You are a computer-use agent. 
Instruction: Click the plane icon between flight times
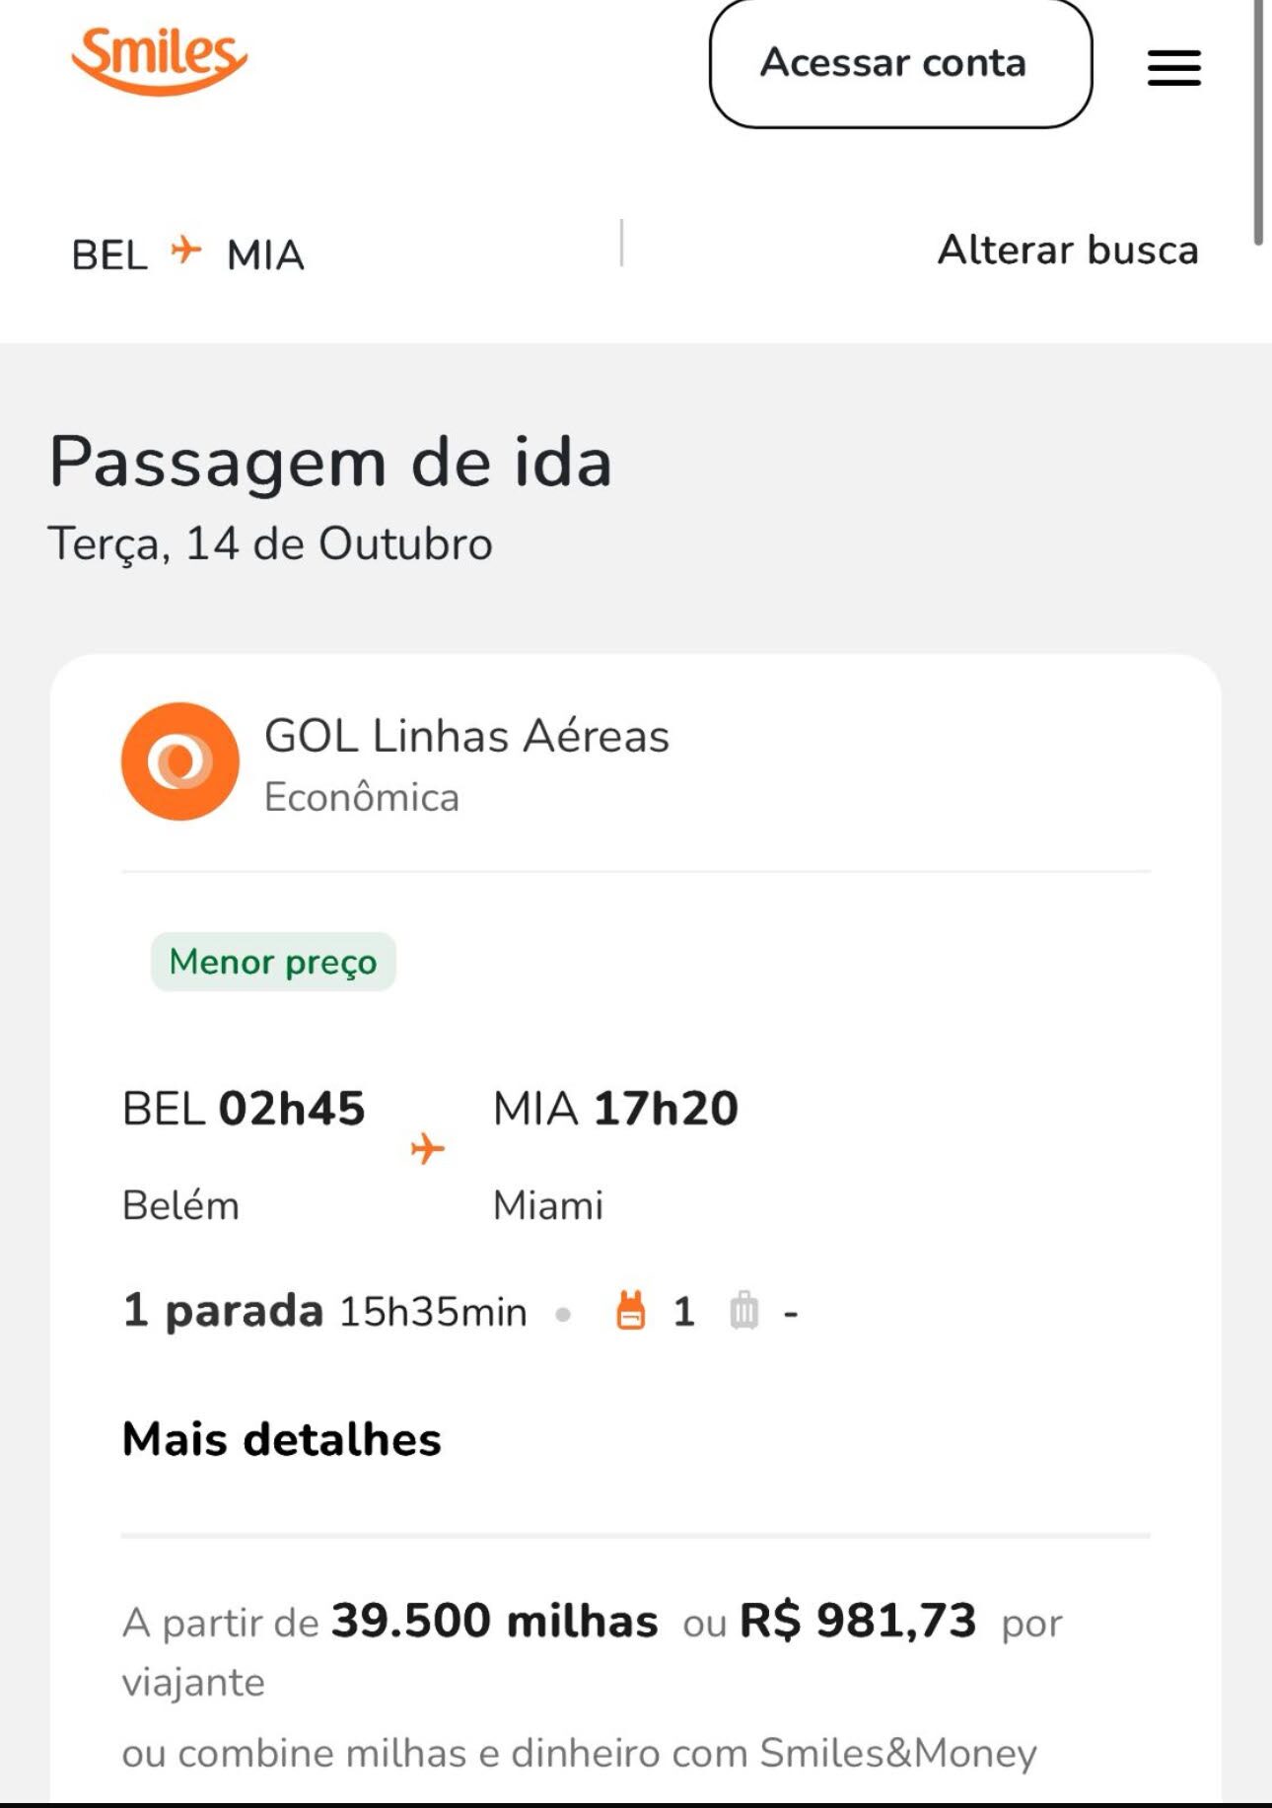point(428,1148)
